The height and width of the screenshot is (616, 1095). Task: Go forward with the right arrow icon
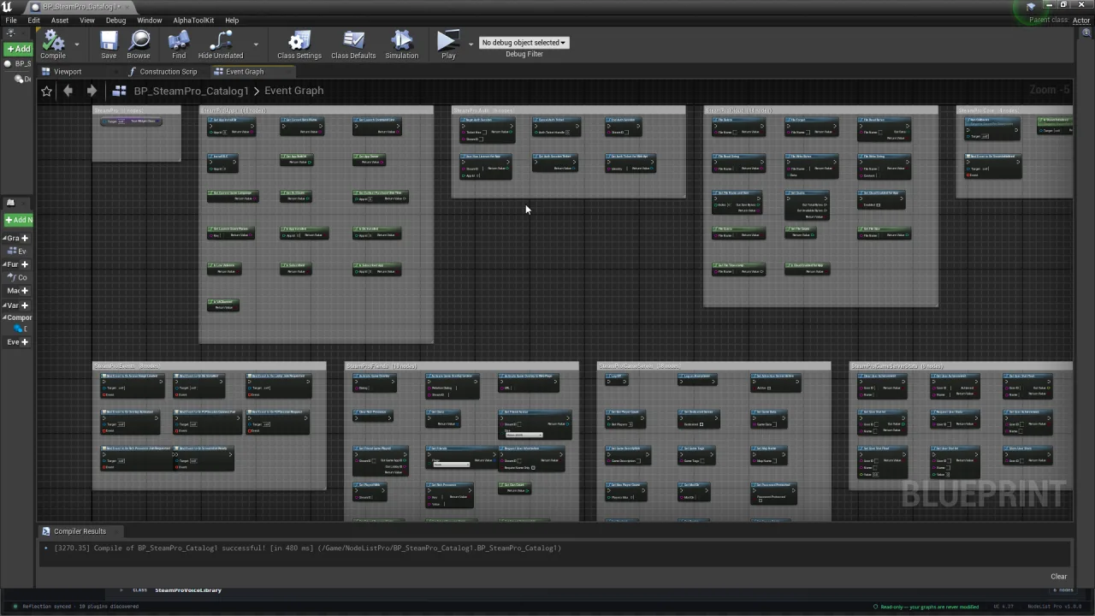pos(92,91)
